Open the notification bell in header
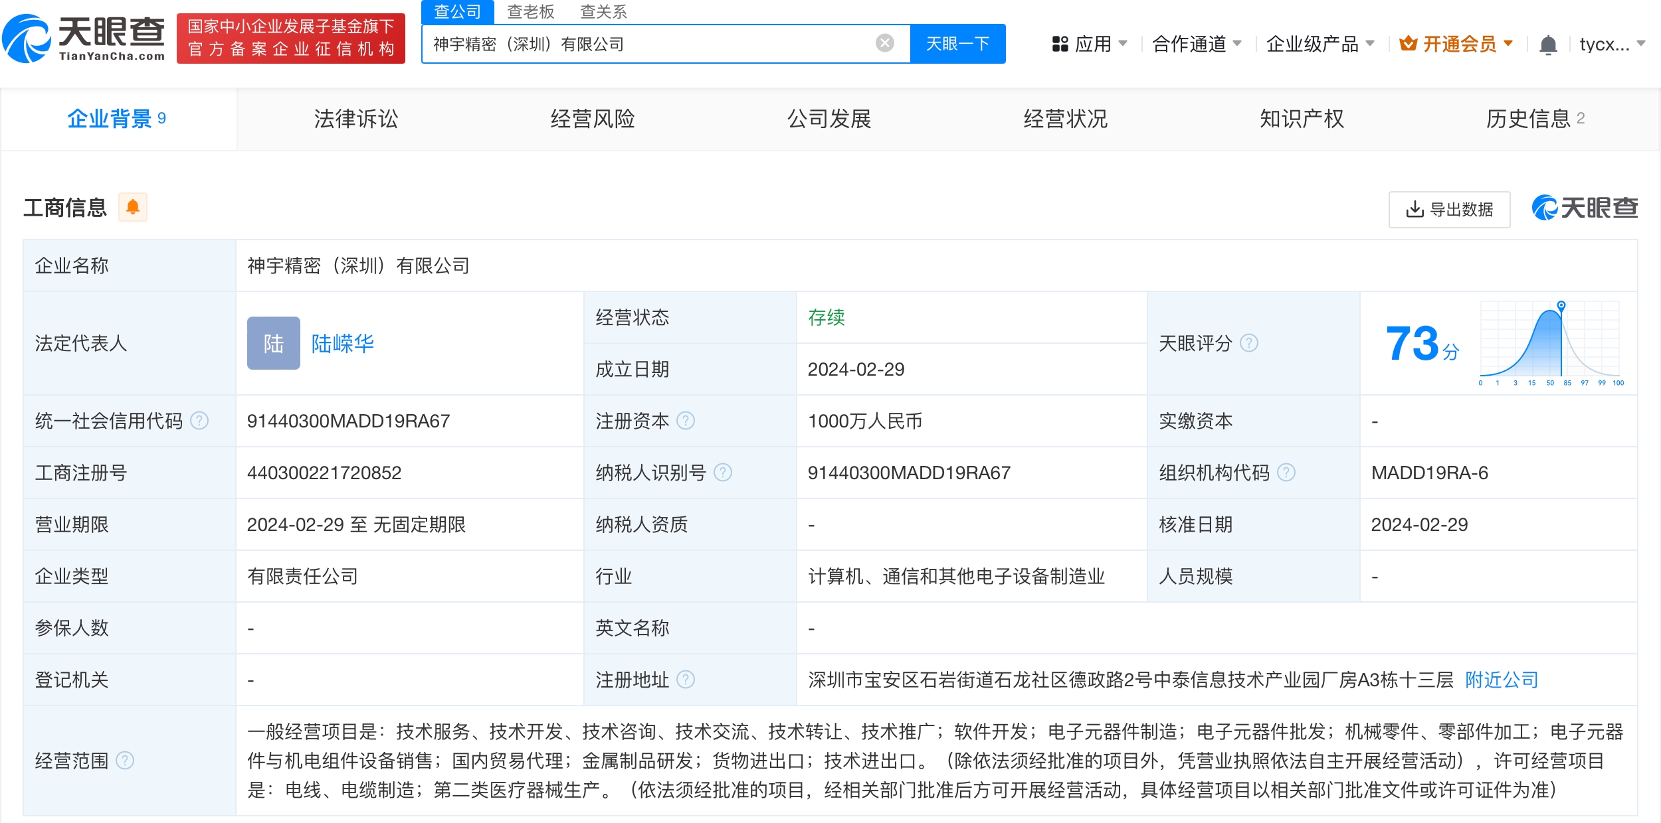The width and height of the screenshot is (1661, 823). point(1548,44)
